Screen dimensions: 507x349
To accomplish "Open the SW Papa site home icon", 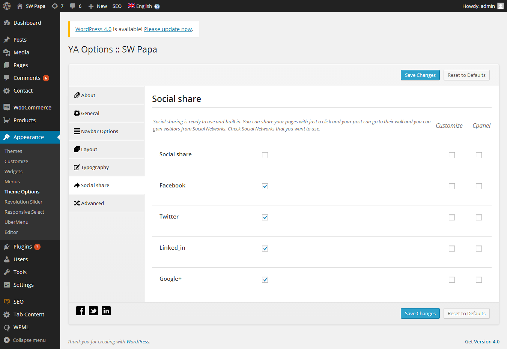I will click(x=20, y=6).
